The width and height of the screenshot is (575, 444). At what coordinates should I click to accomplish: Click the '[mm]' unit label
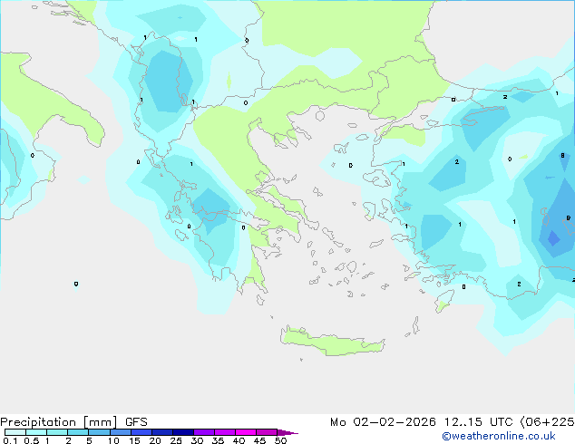click(101, 422)
